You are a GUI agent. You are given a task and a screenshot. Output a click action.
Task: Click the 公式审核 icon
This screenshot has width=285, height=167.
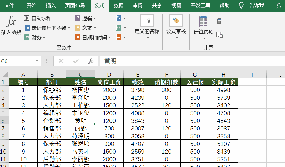(x=176, y=20)
